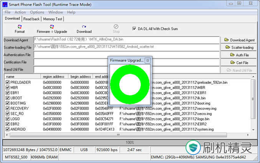260x163 pixels.
Task: Toggle DA DL All With Check Sum
Action: click(134, 28)
